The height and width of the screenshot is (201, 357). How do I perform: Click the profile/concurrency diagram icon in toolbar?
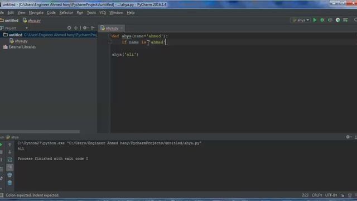coord(337,20)
